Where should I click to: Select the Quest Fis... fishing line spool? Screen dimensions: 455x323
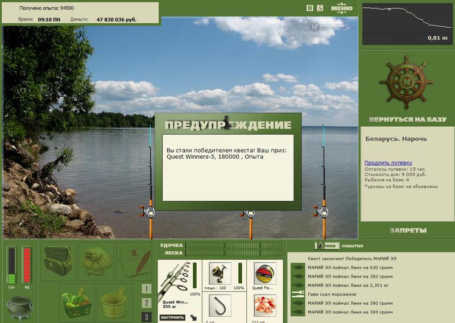tap(264, 274)
